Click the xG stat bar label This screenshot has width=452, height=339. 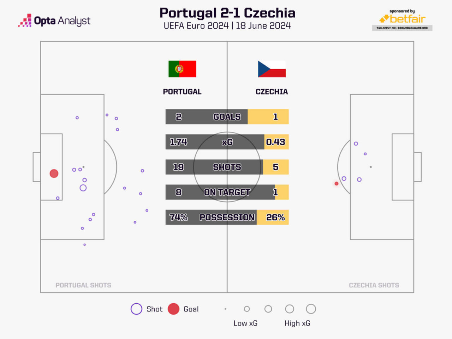[227, 142]
